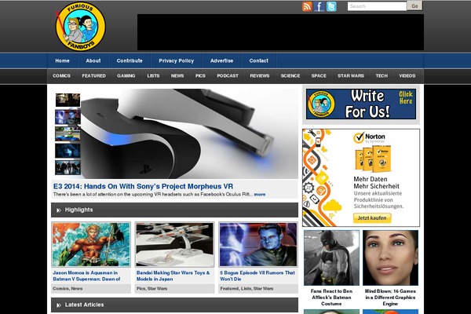This screenshot has width=471, height=314.
Task: Select the LISTS category tab
Action: [x=153, y=76]
